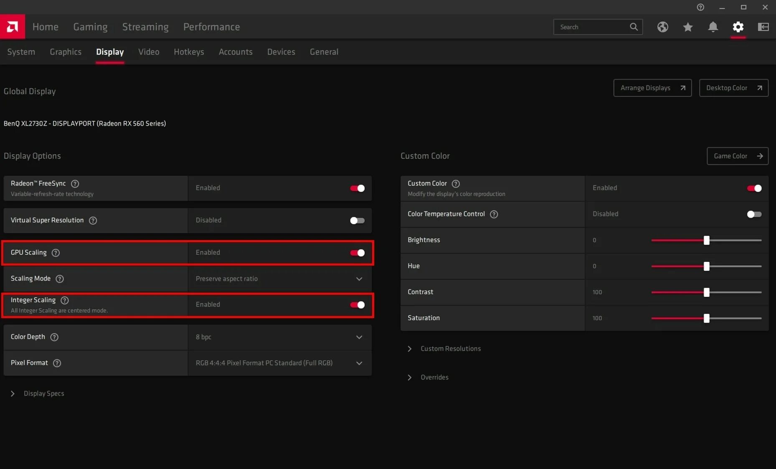Go to the Home tab
Viewport: 776px width, 469px height.
pyautogui.click(x=46, y=27)
